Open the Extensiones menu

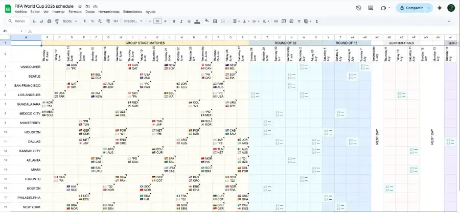[132, 12]
